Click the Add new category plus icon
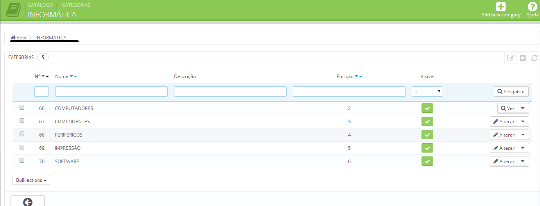The width and height of the screenshot is (540, 206). click(501, 7)
